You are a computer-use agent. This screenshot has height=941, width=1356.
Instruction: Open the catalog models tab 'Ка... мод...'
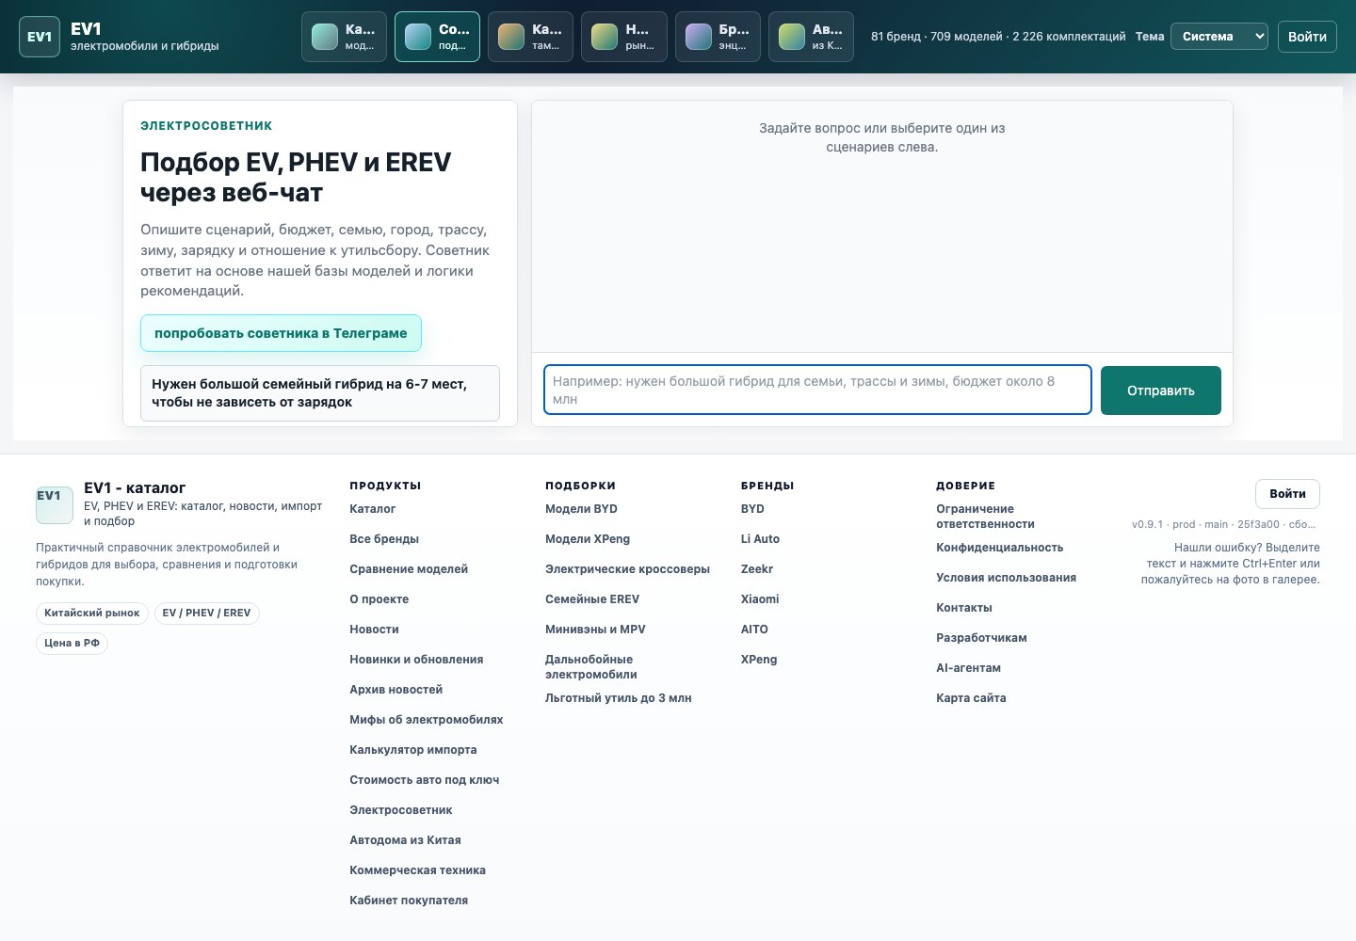(344, 37)
